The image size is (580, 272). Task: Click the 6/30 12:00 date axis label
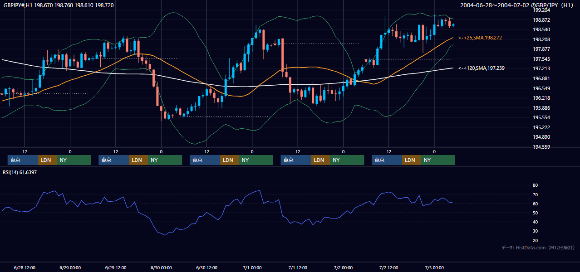click(206, 267)
